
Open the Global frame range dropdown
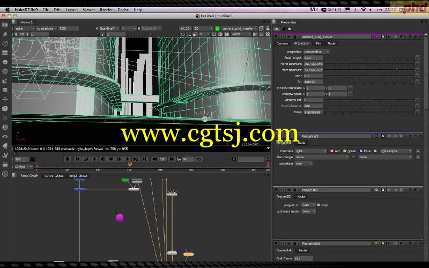[24, 167]
